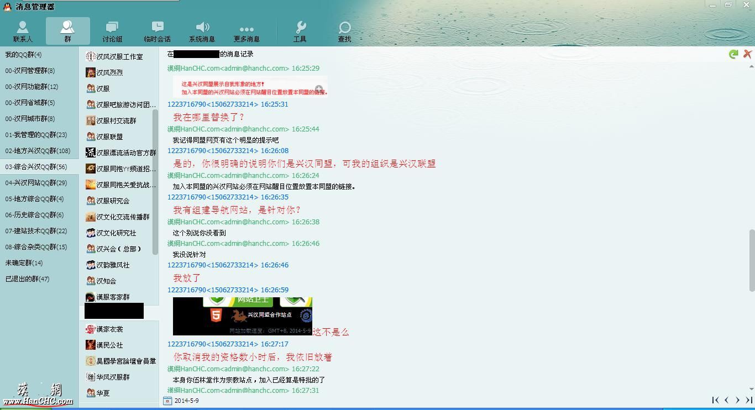Image resolution: width=755 pixels, height=410 pixels.
Task: Go to the next page of messages
Action: point(737,400)
